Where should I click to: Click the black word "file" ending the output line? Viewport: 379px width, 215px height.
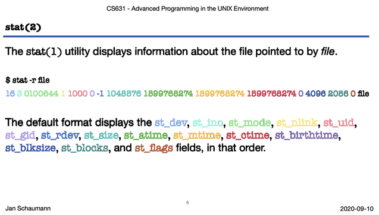[363, 94]
